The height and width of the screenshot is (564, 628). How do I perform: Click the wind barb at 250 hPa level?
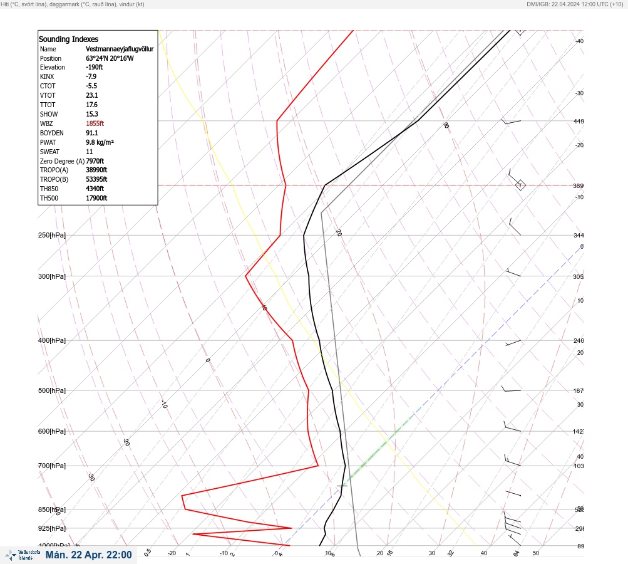(515, 227)
